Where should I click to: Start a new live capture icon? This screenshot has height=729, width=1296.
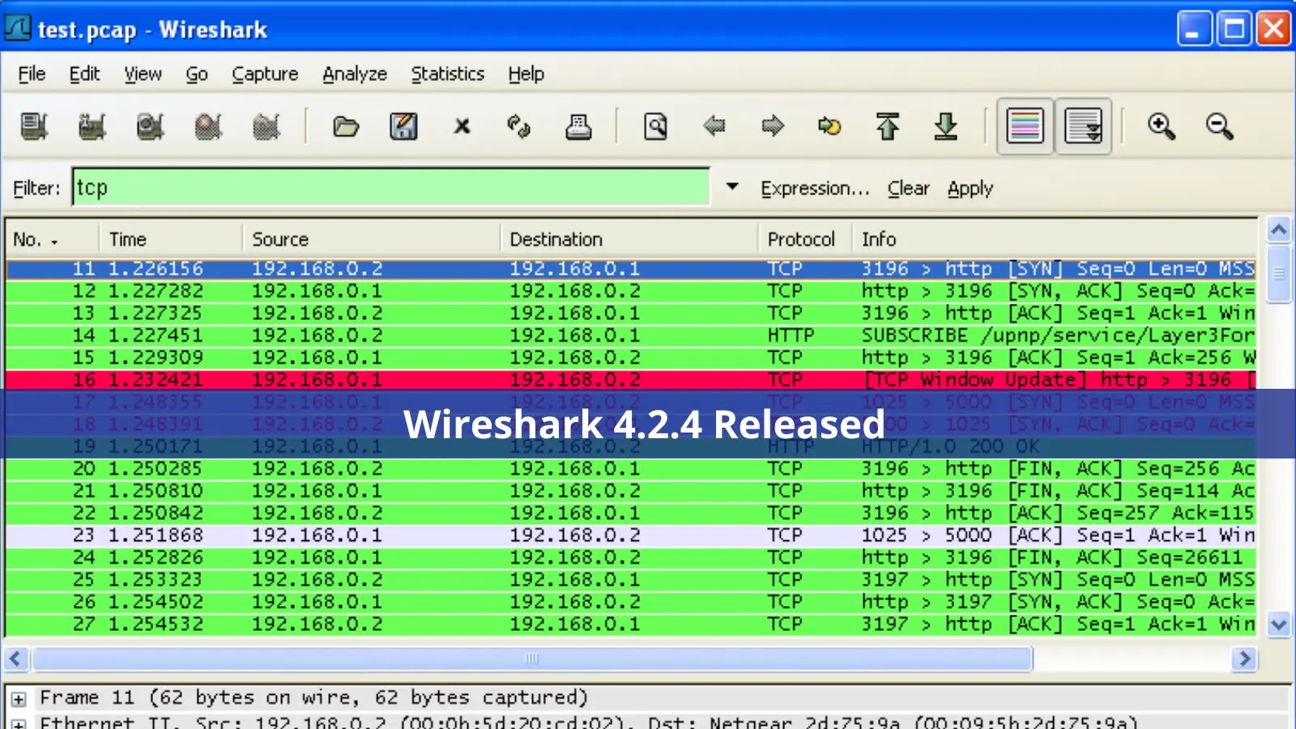(151, 126)
